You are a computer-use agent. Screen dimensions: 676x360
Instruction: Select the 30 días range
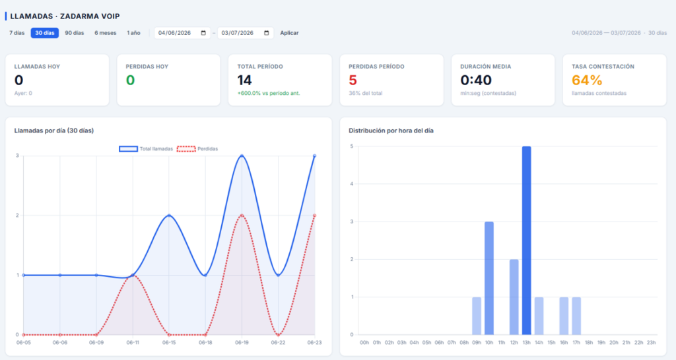[45, 33]
